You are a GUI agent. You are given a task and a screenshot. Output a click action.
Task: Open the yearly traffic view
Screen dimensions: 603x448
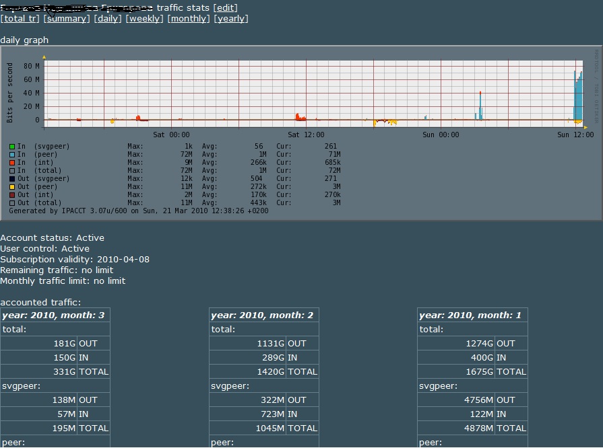click(x=231, y=19)
